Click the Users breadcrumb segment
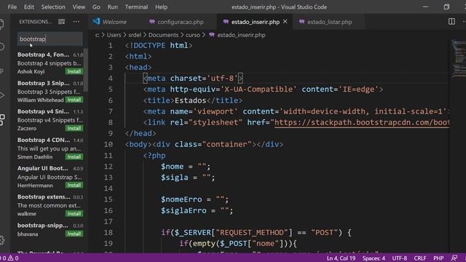This screenshot has width=466, height=262. coord(114,35)
